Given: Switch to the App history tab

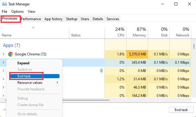Looking at the screenshot, I should pyautogui.click(x=53, y=19).
